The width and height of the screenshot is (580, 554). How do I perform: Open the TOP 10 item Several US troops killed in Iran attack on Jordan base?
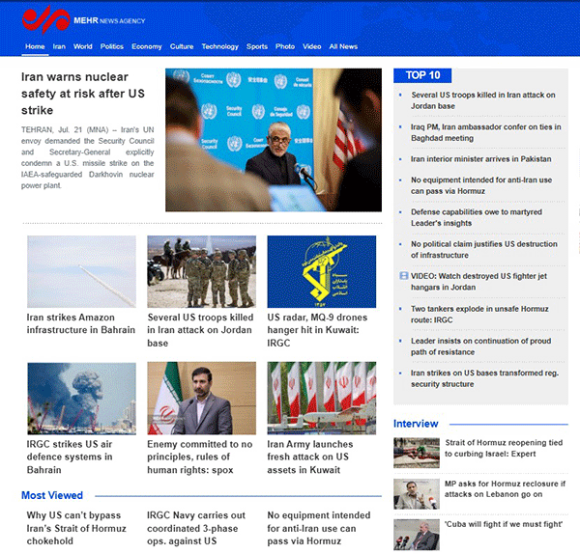point(483,100)
